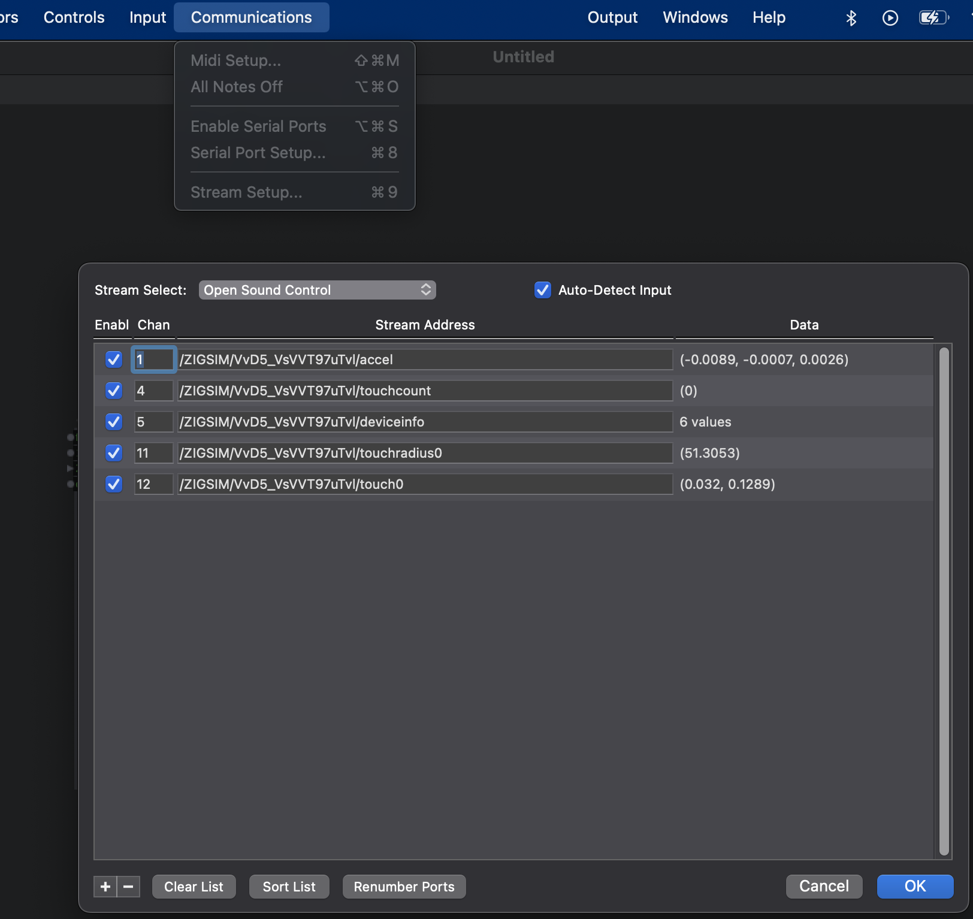973x919 pixels.
Task: Click the (51.3053) data value
Action: 709,453
